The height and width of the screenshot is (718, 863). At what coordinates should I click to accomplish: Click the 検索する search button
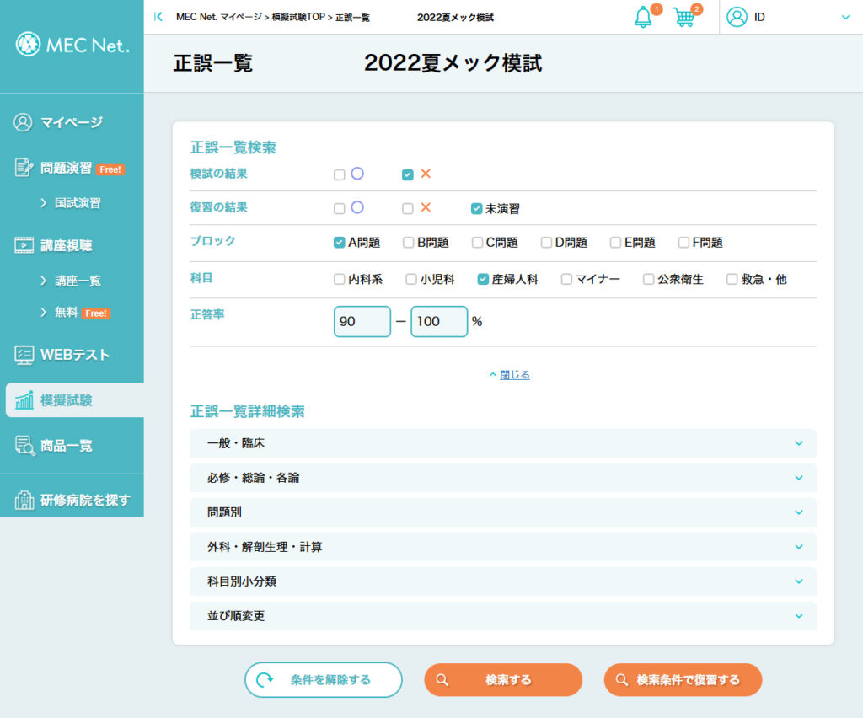point(503,680)
